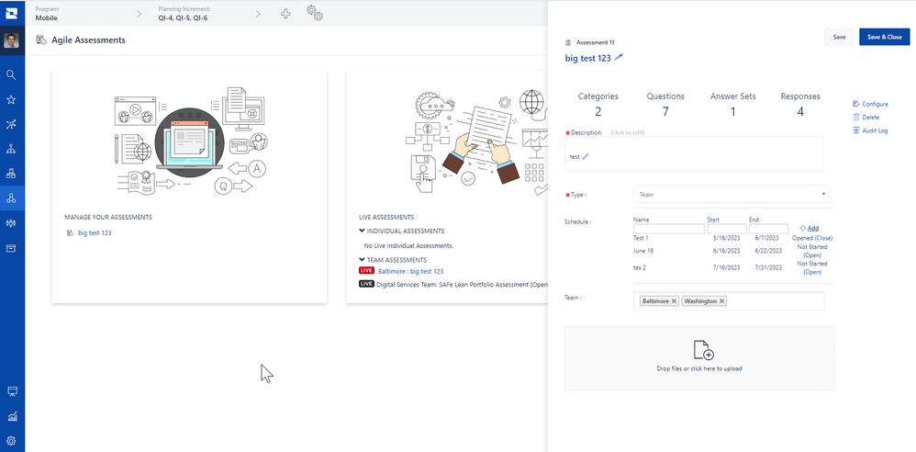
Task: Open the settings gear at sidebar bottom
Action: point(11,441)
